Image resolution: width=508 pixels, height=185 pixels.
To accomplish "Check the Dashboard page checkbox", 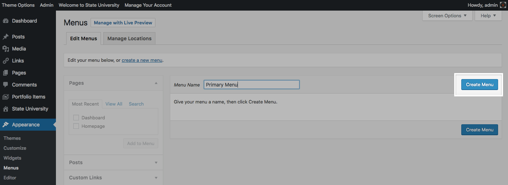I will (x=76, y=118).
